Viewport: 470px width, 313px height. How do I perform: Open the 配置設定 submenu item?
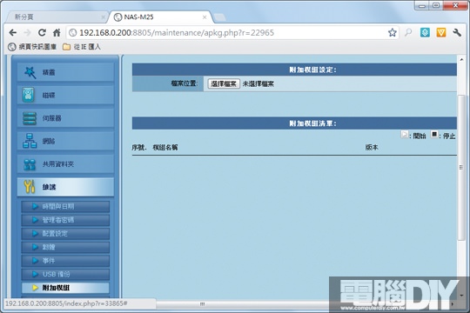click(65, 234)
